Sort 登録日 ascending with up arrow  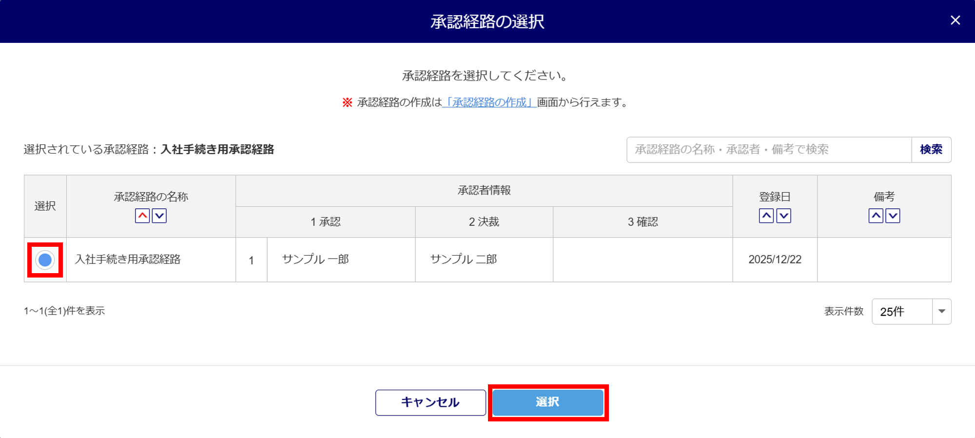(766, 216)
